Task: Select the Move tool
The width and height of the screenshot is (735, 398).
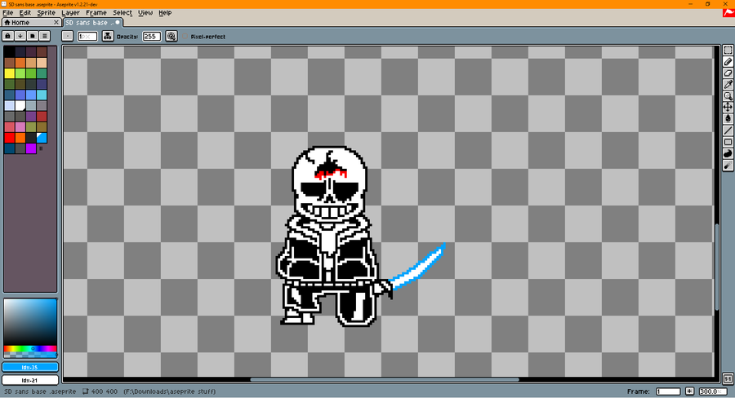Action: [x=728, y=107]
